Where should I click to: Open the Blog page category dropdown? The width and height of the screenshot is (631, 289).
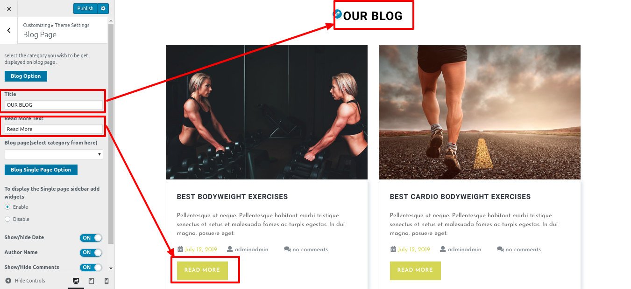coord(54,154)
